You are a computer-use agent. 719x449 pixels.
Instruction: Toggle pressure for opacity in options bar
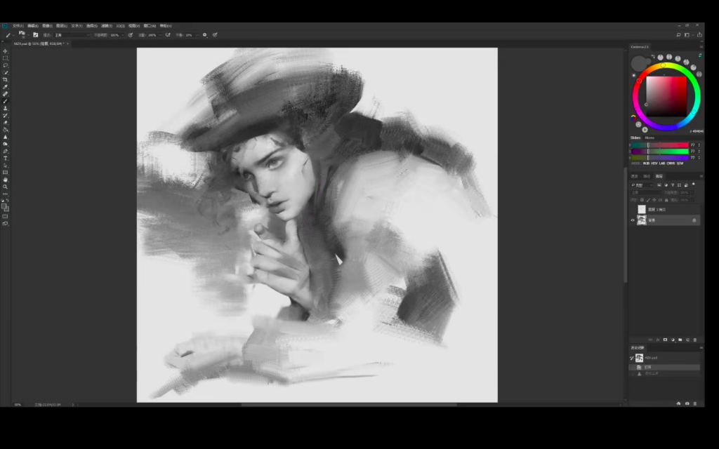131,34
